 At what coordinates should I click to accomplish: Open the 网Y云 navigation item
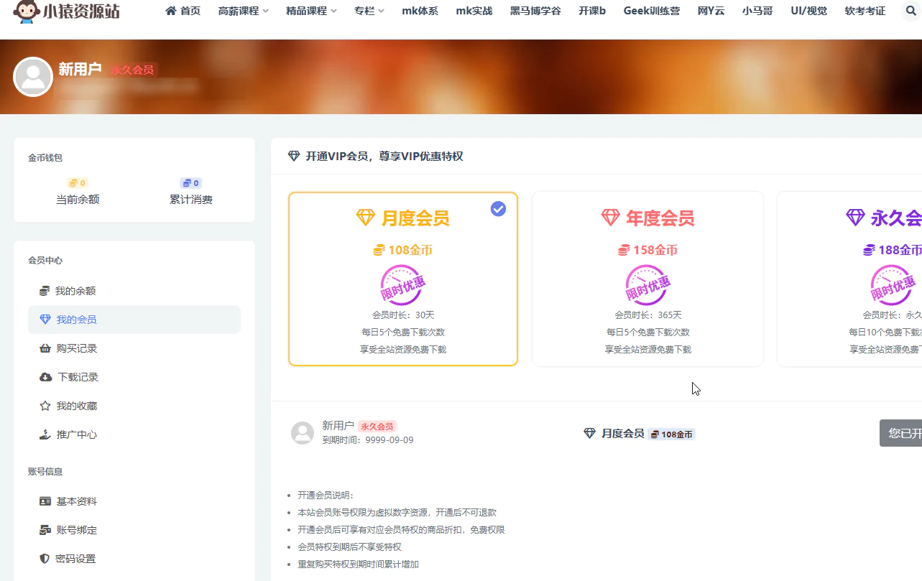click(711, 11)
